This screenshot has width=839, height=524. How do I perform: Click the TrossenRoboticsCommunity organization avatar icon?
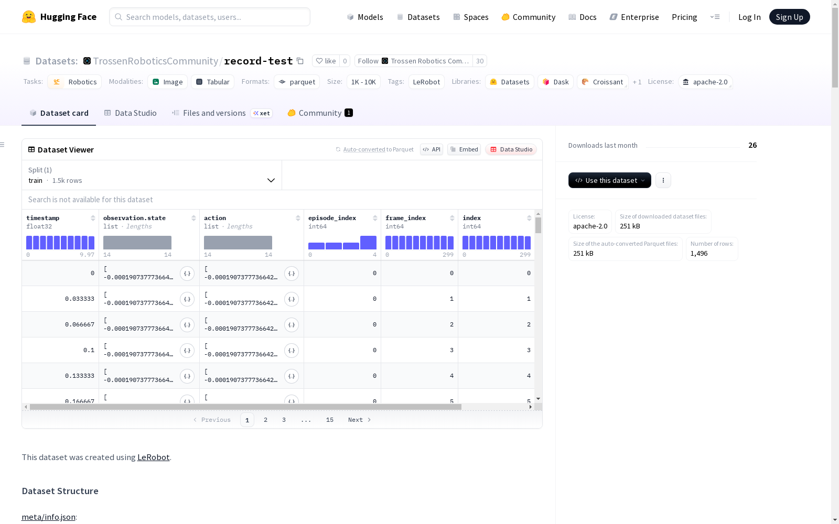(x=87, y=61)
